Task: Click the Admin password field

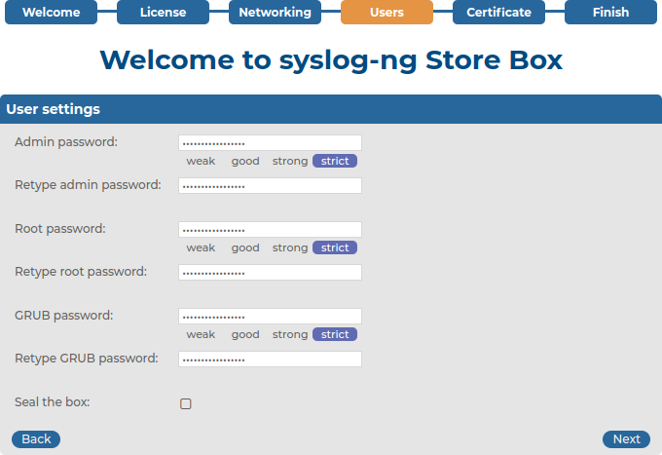Action: tap(270, 143)
